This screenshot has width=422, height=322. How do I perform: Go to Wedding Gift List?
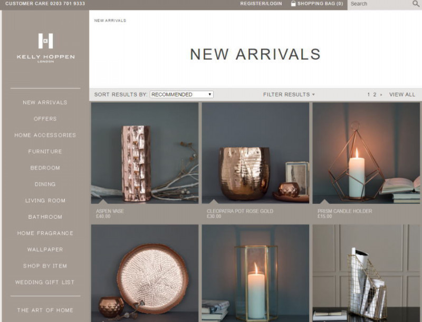45,282
